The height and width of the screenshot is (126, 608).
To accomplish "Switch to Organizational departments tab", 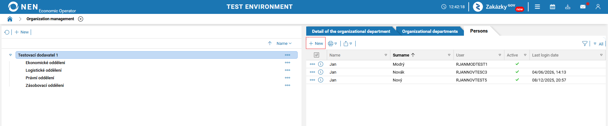I will point(430,31).
